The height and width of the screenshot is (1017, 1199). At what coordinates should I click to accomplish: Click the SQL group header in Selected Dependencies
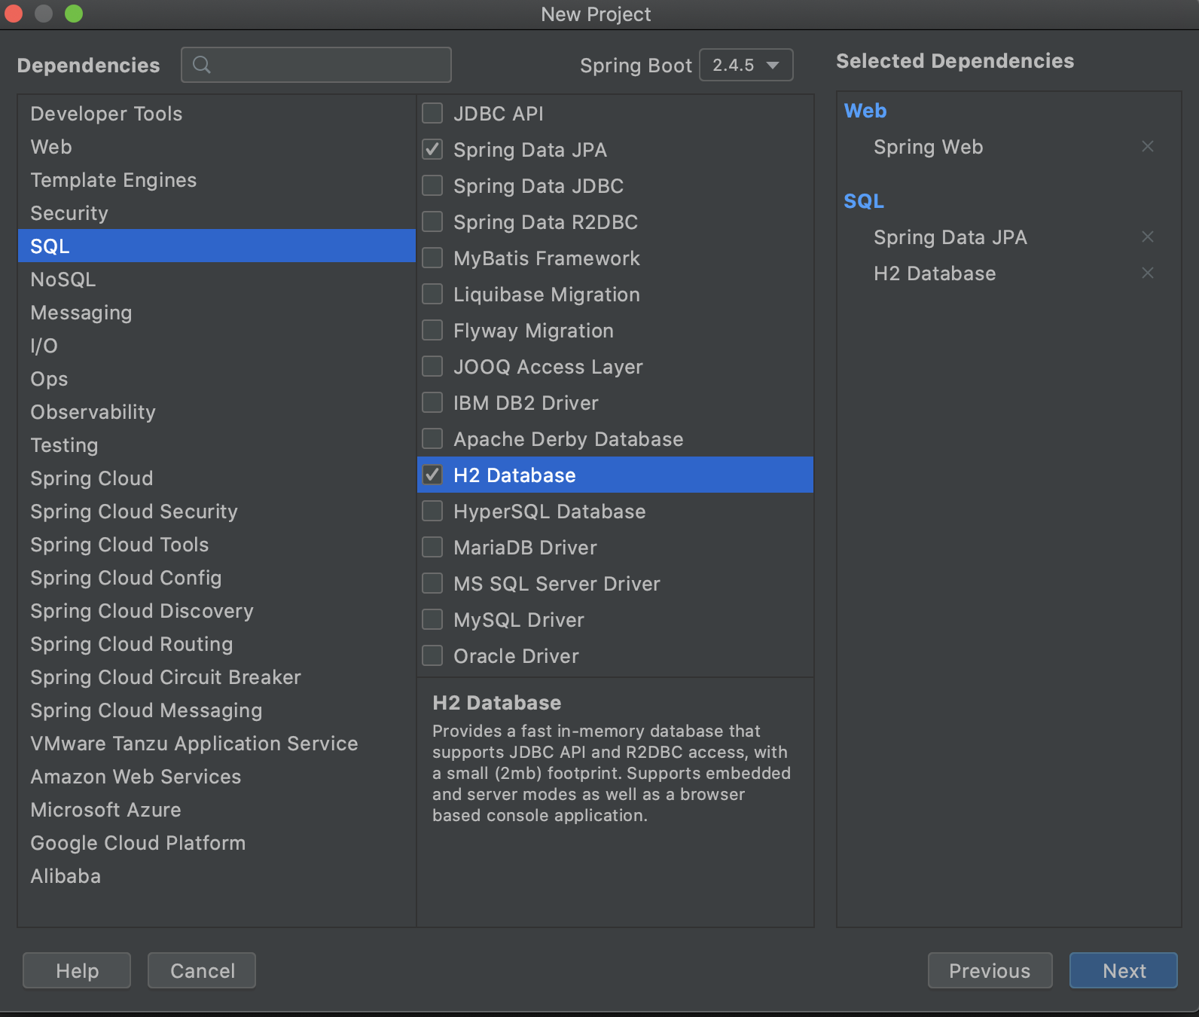864,201
